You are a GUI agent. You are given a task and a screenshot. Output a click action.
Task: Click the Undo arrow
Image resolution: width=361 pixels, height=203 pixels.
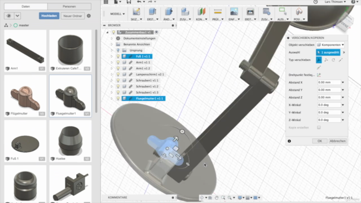(139, 2)
